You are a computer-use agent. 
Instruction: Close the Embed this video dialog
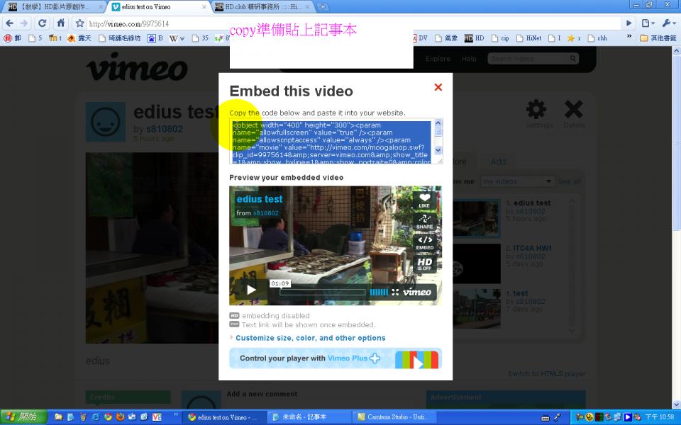[438, 87]
